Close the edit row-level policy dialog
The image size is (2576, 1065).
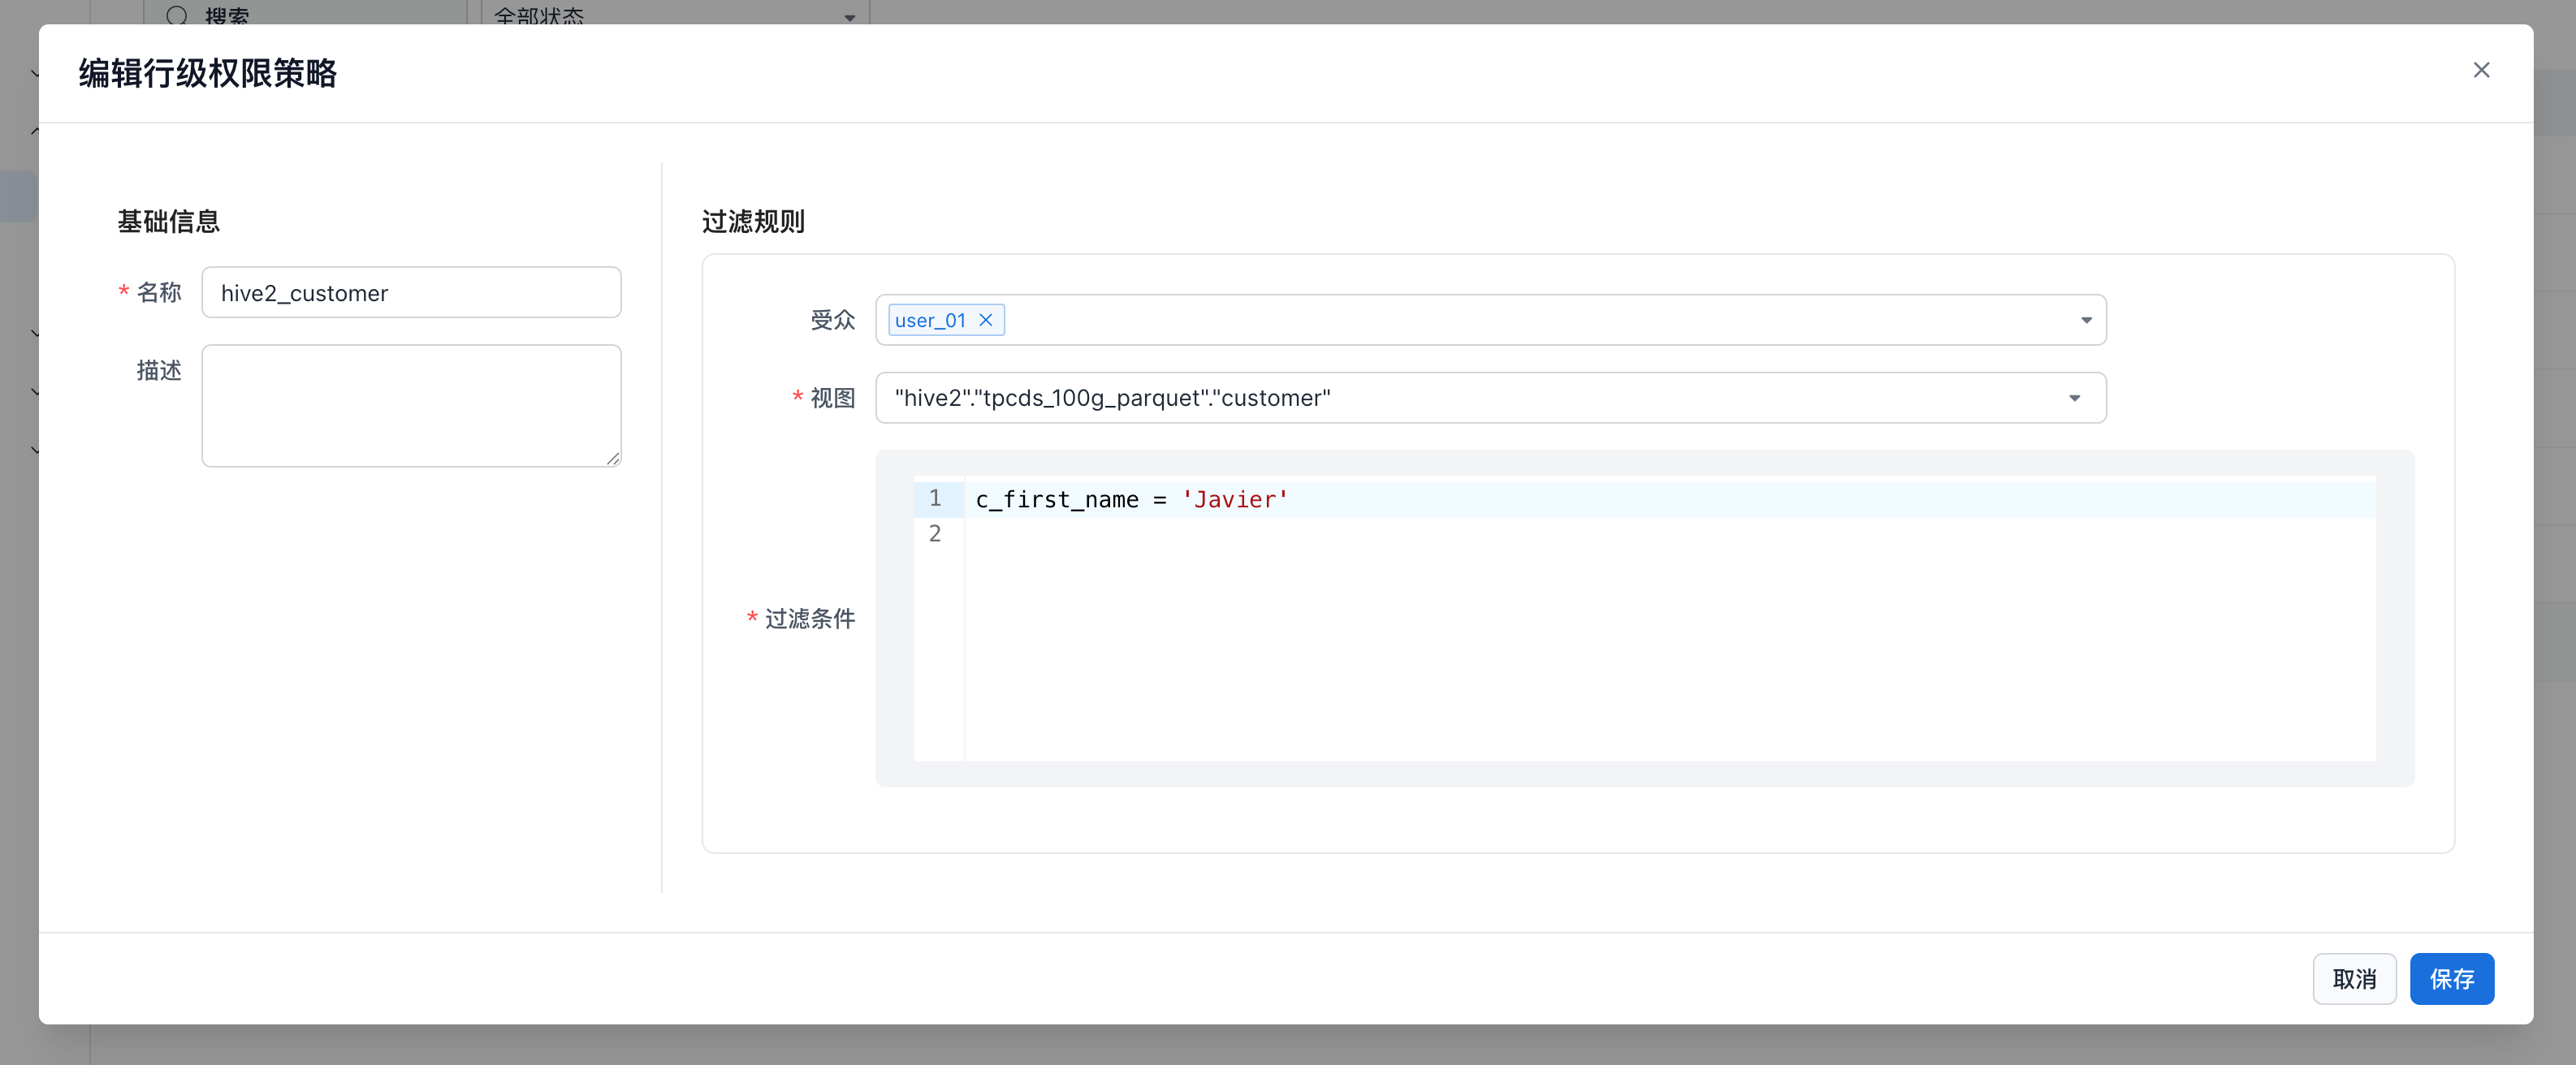coord(2481,70)
